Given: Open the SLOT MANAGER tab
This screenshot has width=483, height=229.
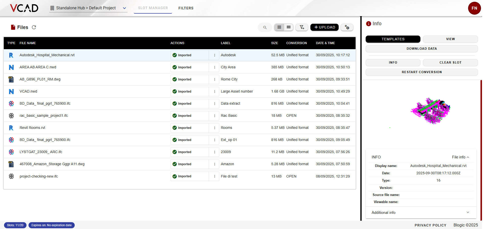Looking at the screenshot, I should point(153,8).
